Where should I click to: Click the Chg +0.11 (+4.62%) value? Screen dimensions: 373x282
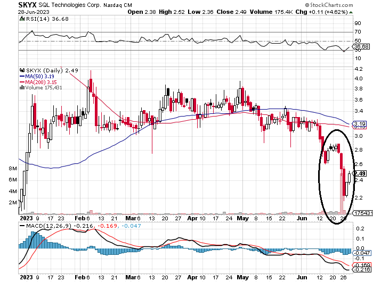[x=322, y=12]
